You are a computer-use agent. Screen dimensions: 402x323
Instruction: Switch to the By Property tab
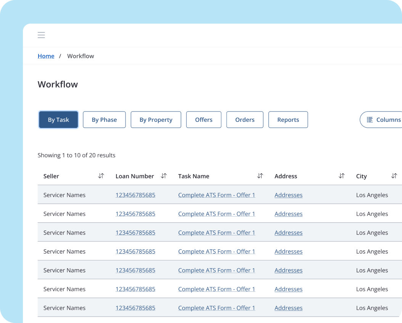click(156, 120)
